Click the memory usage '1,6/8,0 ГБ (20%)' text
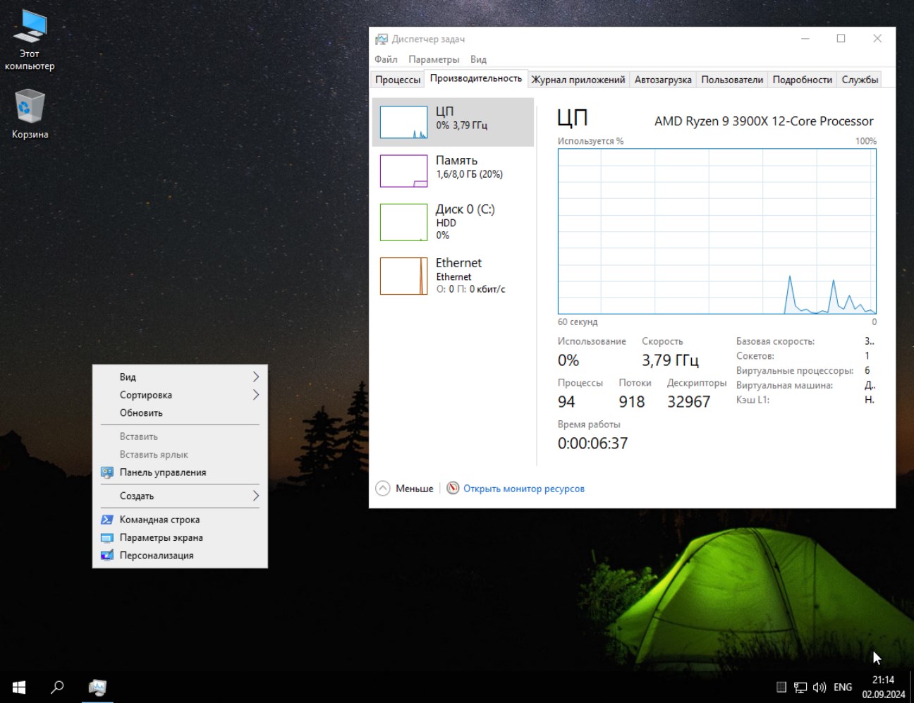Image resolution: width=914 pixels, height=703 pixels. tap(469, 174)
